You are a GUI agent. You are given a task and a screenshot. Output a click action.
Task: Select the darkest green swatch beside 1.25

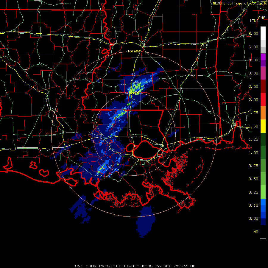point(263,139)
